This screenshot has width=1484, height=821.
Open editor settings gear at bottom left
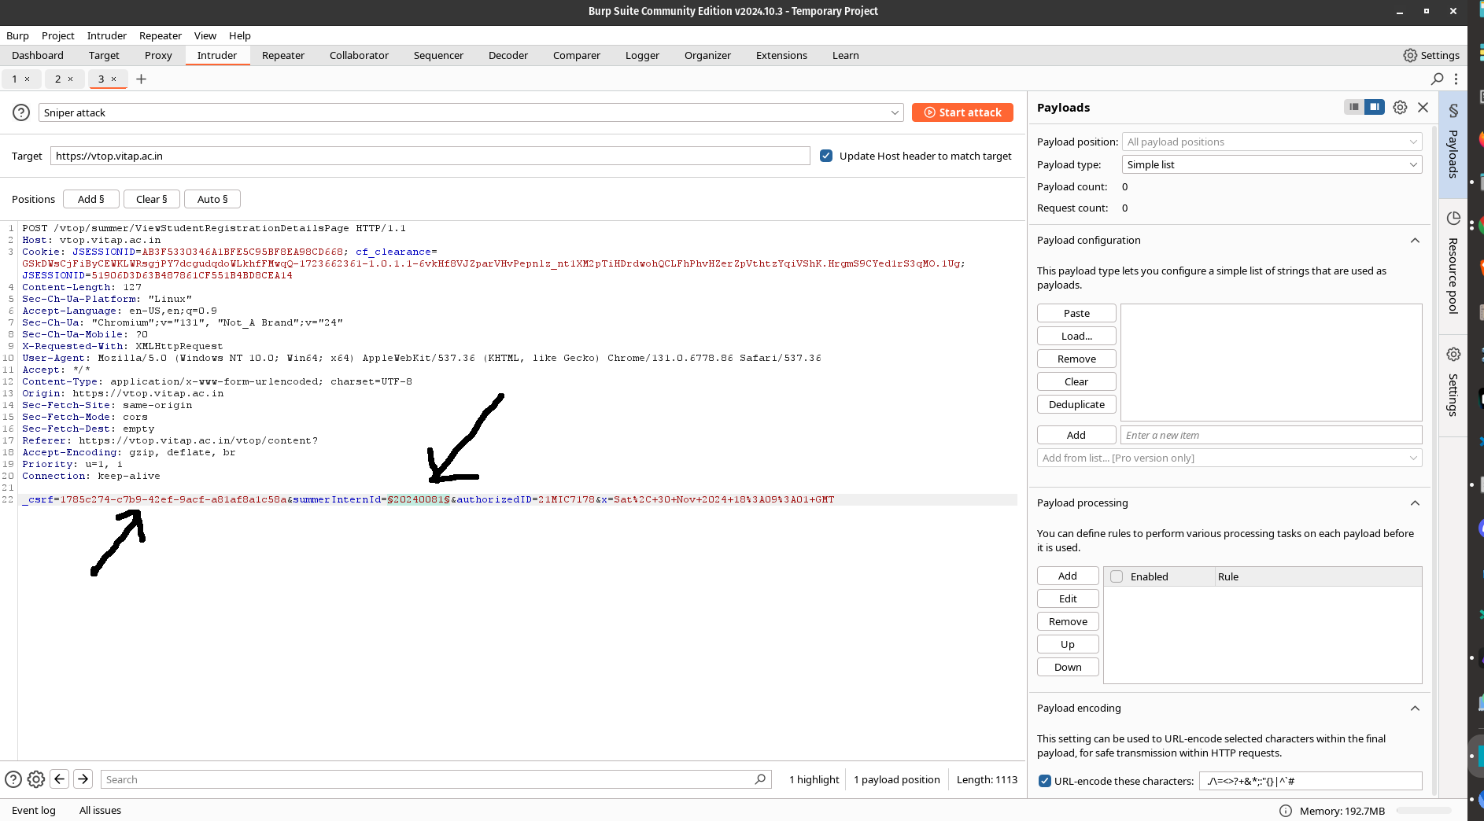[36, 779]
